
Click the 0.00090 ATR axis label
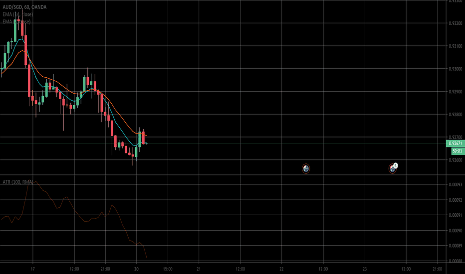coord(455,231)
